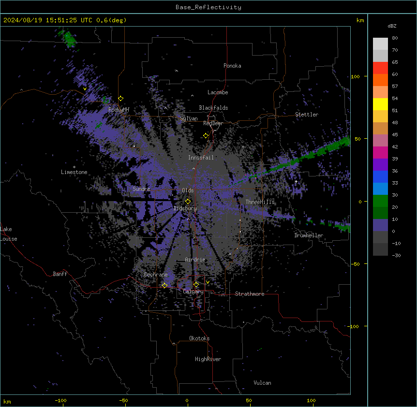Select the bright yellow 51-54 dBZ legend swatch
The width and height of the screenshot is (417, 407).
[380, 104]
